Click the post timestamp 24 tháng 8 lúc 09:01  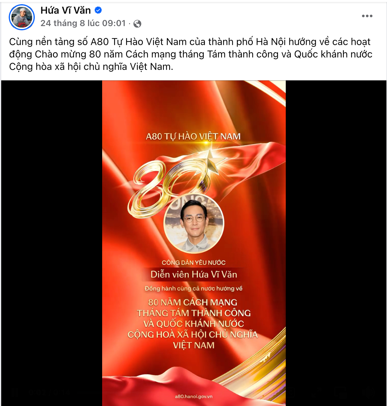[83, 23]
